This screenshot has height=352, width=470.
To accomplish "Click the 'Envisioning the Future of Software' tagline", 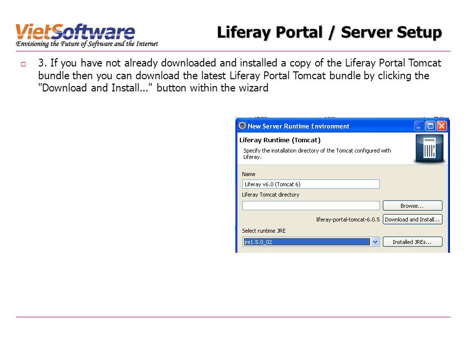I will (87, 44).
